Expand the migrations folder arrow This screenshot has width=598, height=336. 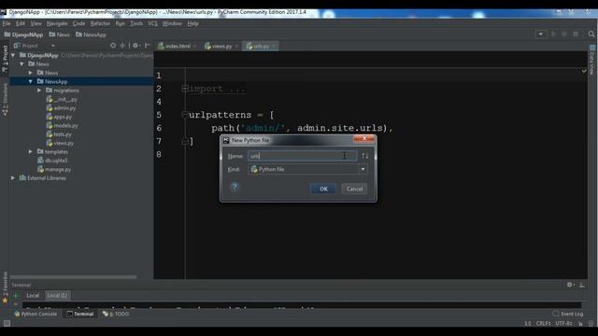tap(39, 91)
